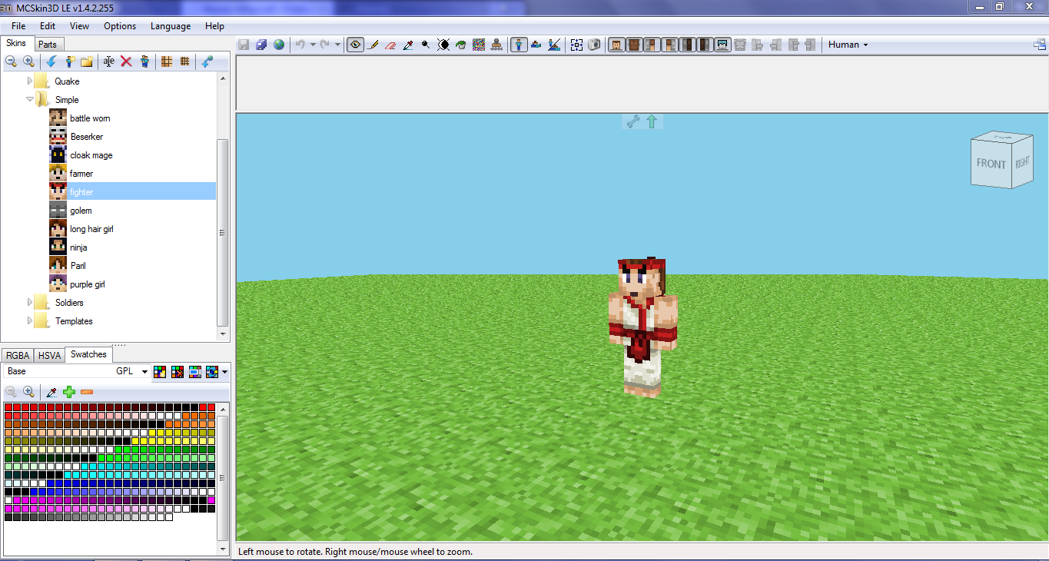Click the red X delete skin icon
Viewport: 1049px width, 561px height.
pyautogui.click(x=126, y=61)
